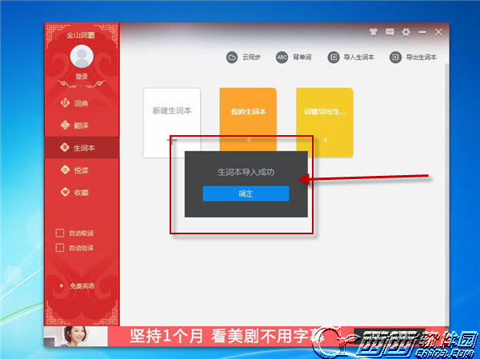Click the 登录 login link
This screenshot has height=359, width=480.
coord(82,76)
